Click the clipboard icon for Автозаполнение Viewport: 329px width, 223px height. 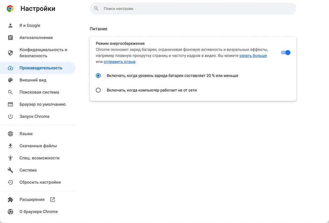(11, 38)
